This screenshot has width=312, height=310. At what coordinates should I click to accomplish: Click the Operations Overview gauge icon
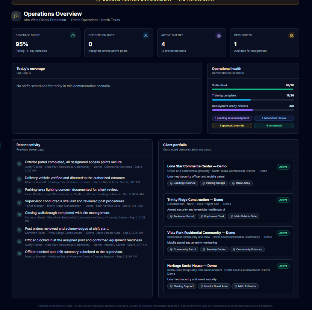(x=16, y=16)
